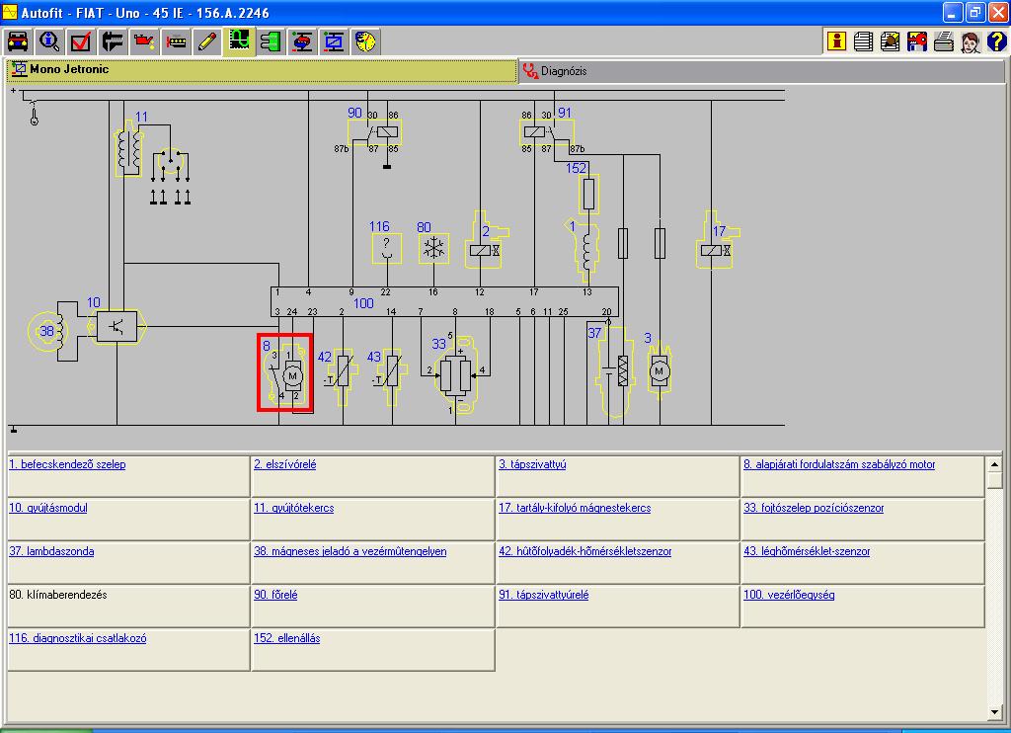Click resistor component 152 in the diagram

point(588,194)
